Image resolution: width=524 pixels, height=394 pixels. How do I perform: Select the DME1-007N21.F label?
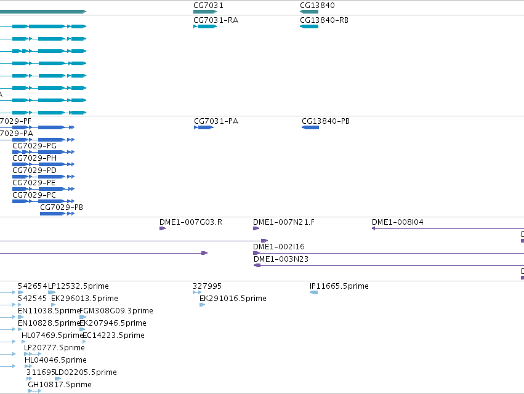284,222
